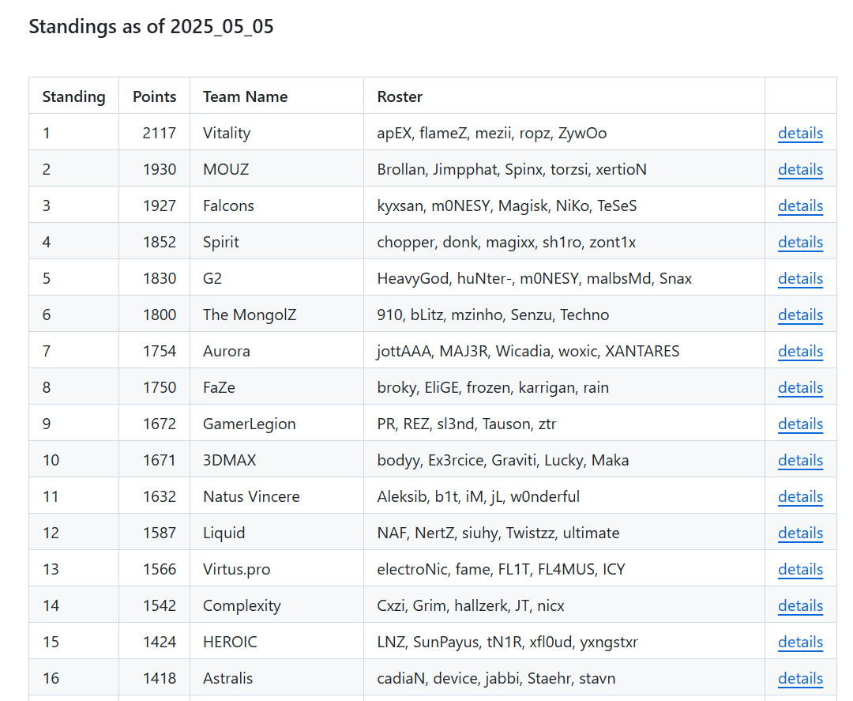Select the Complexity team name cell
853x701 pixels.
277,605
